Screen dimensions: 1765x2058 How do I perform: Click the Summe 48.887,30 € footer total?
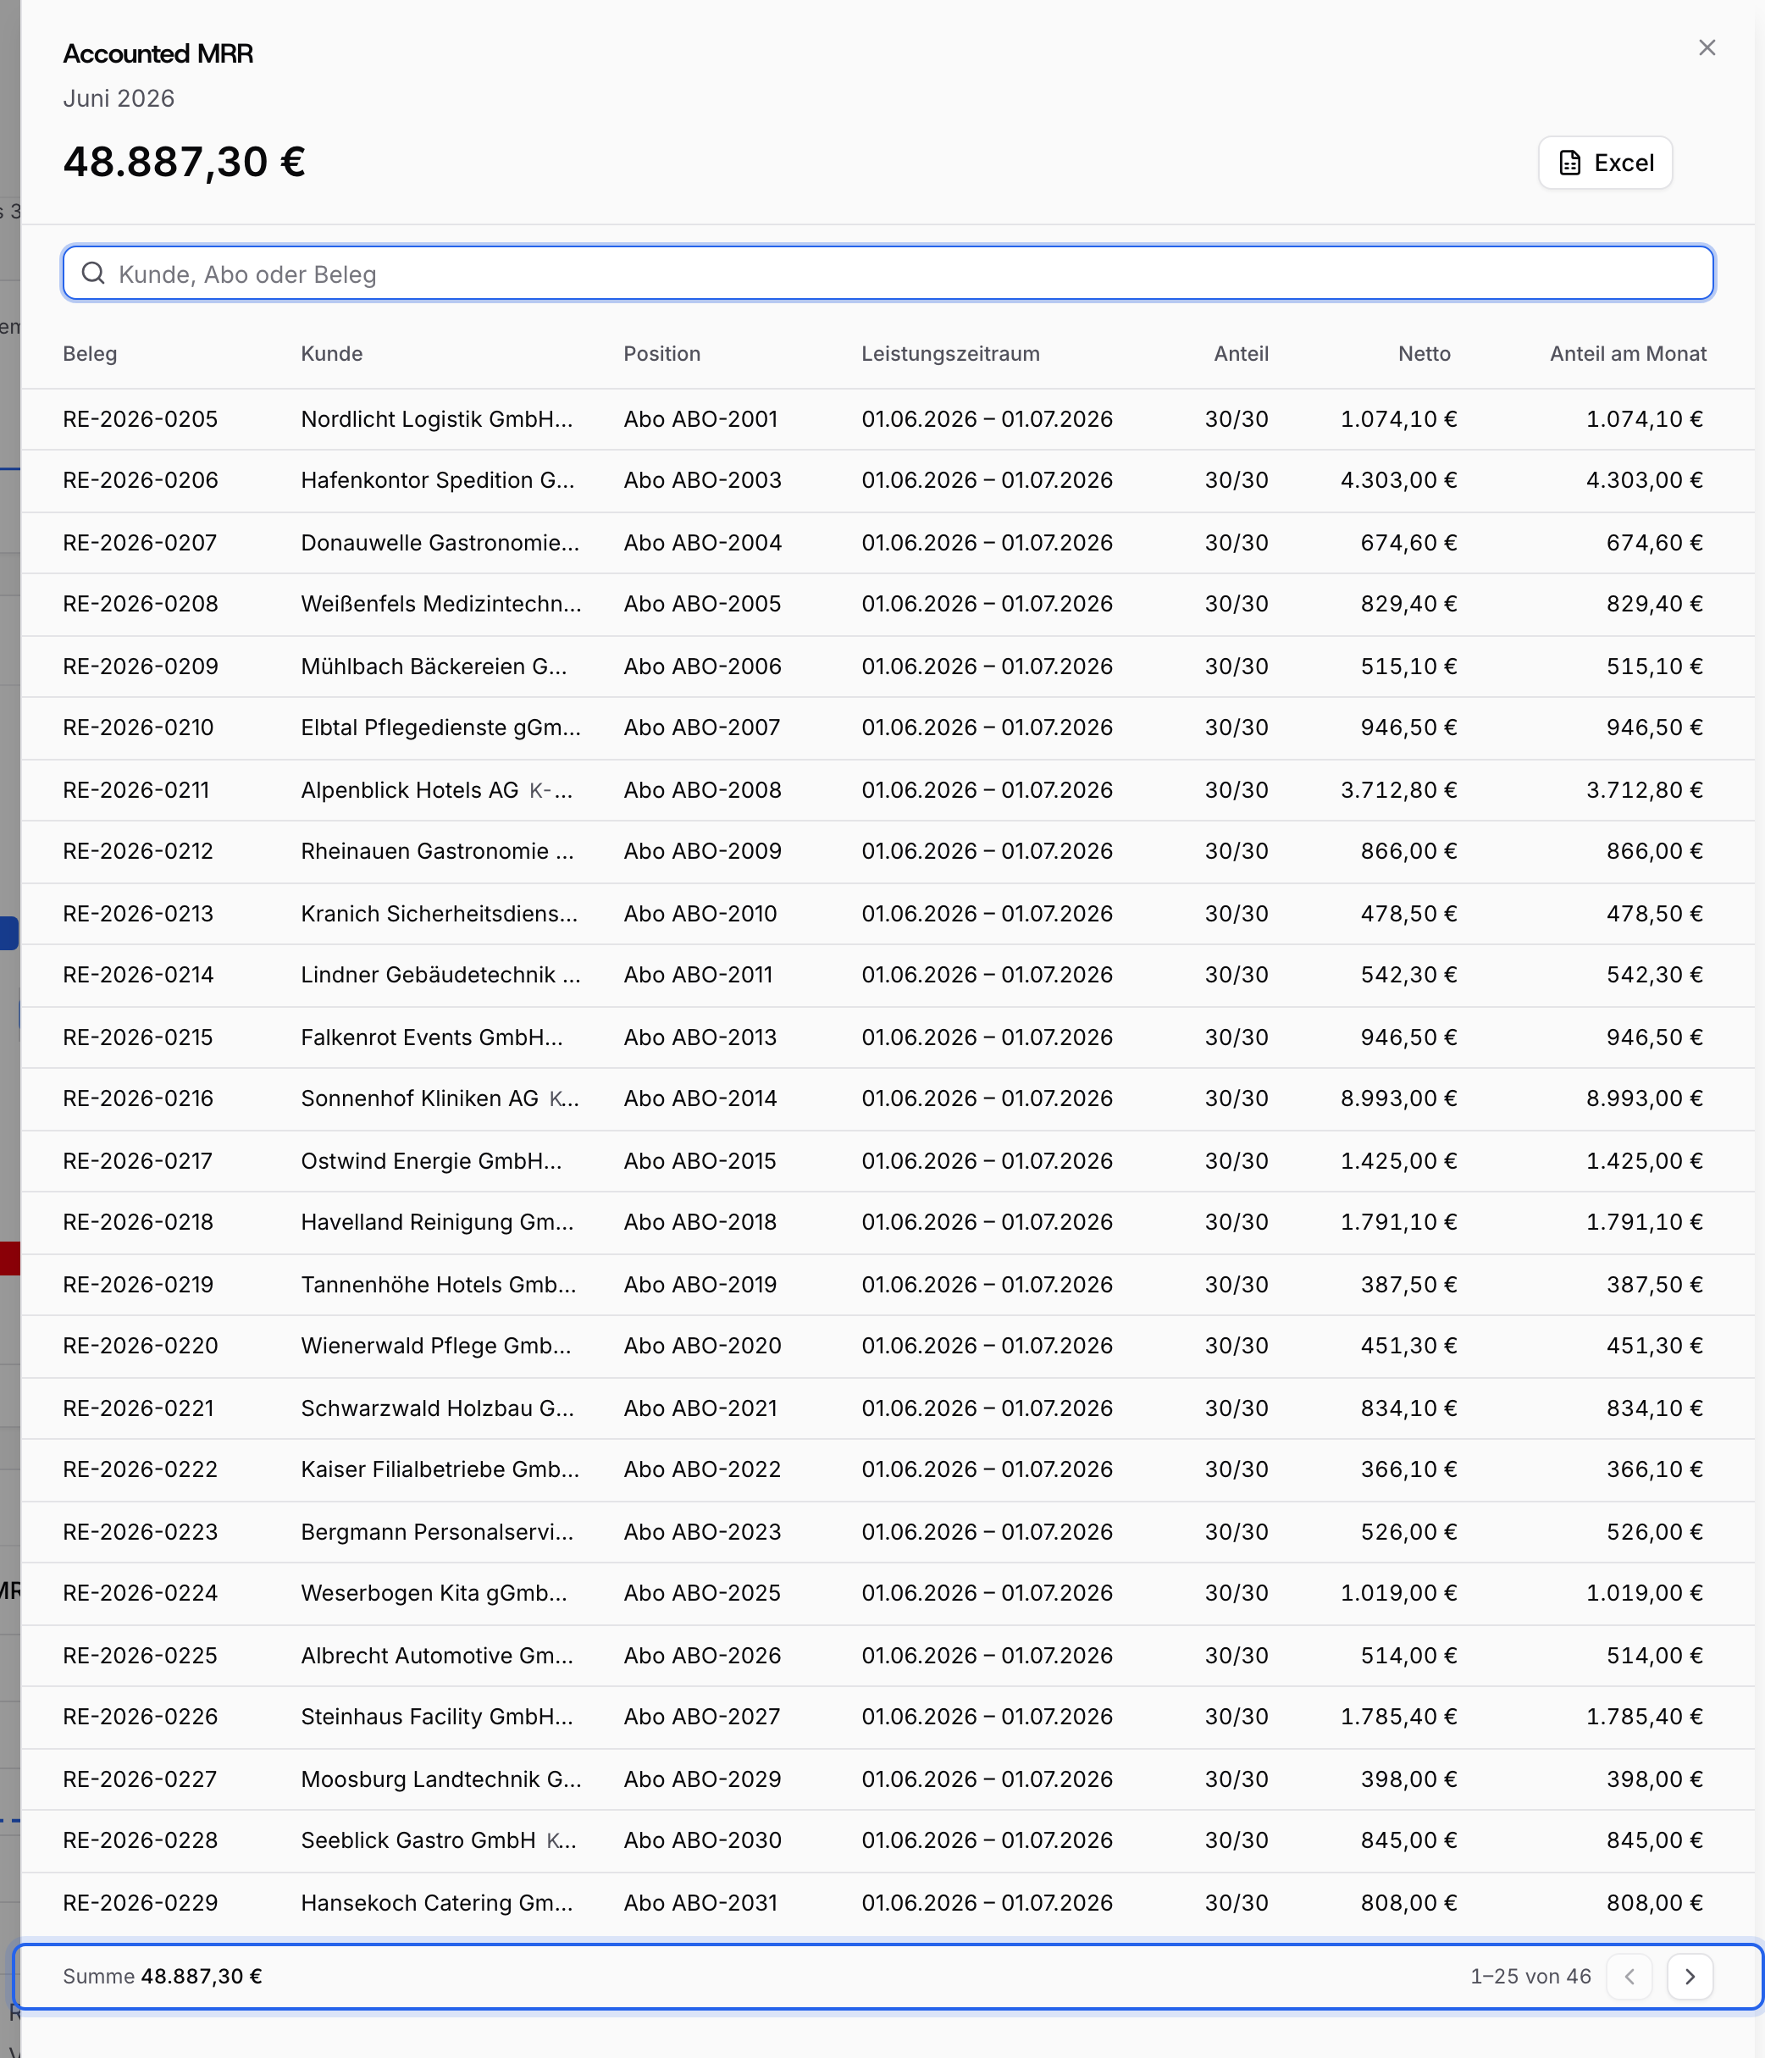click(162, 1977)
